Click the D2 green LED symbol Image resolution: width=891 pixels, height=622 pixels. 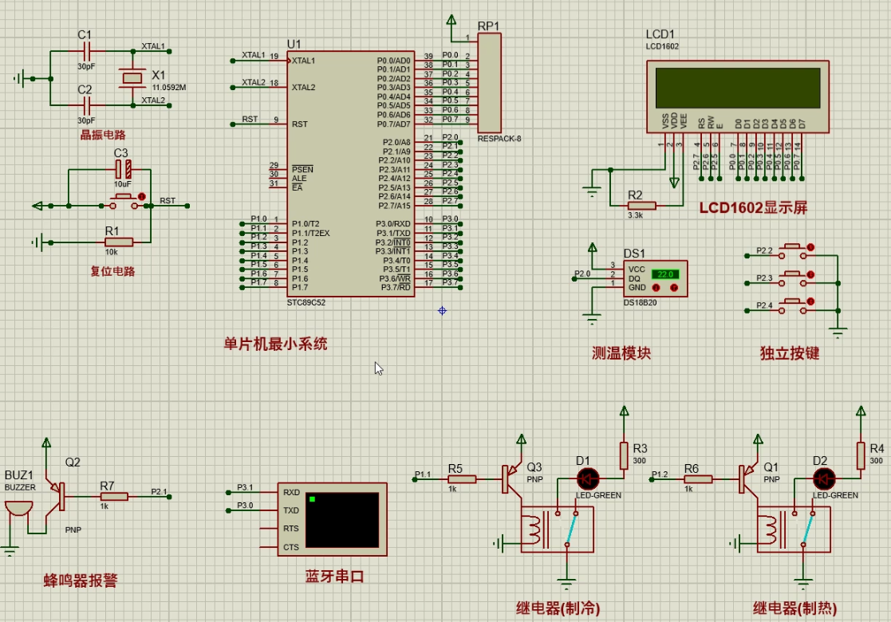pyautogui.click(x=823, y=478)
